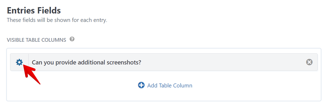The image size is (325, 112).
Task: Click the word 'Entries' in the heading
Action: pos(20,11)
